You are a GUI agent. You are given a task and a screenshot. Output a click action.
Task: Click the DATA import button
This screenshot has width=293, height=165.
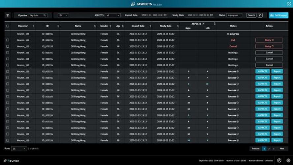coord(278,15)
